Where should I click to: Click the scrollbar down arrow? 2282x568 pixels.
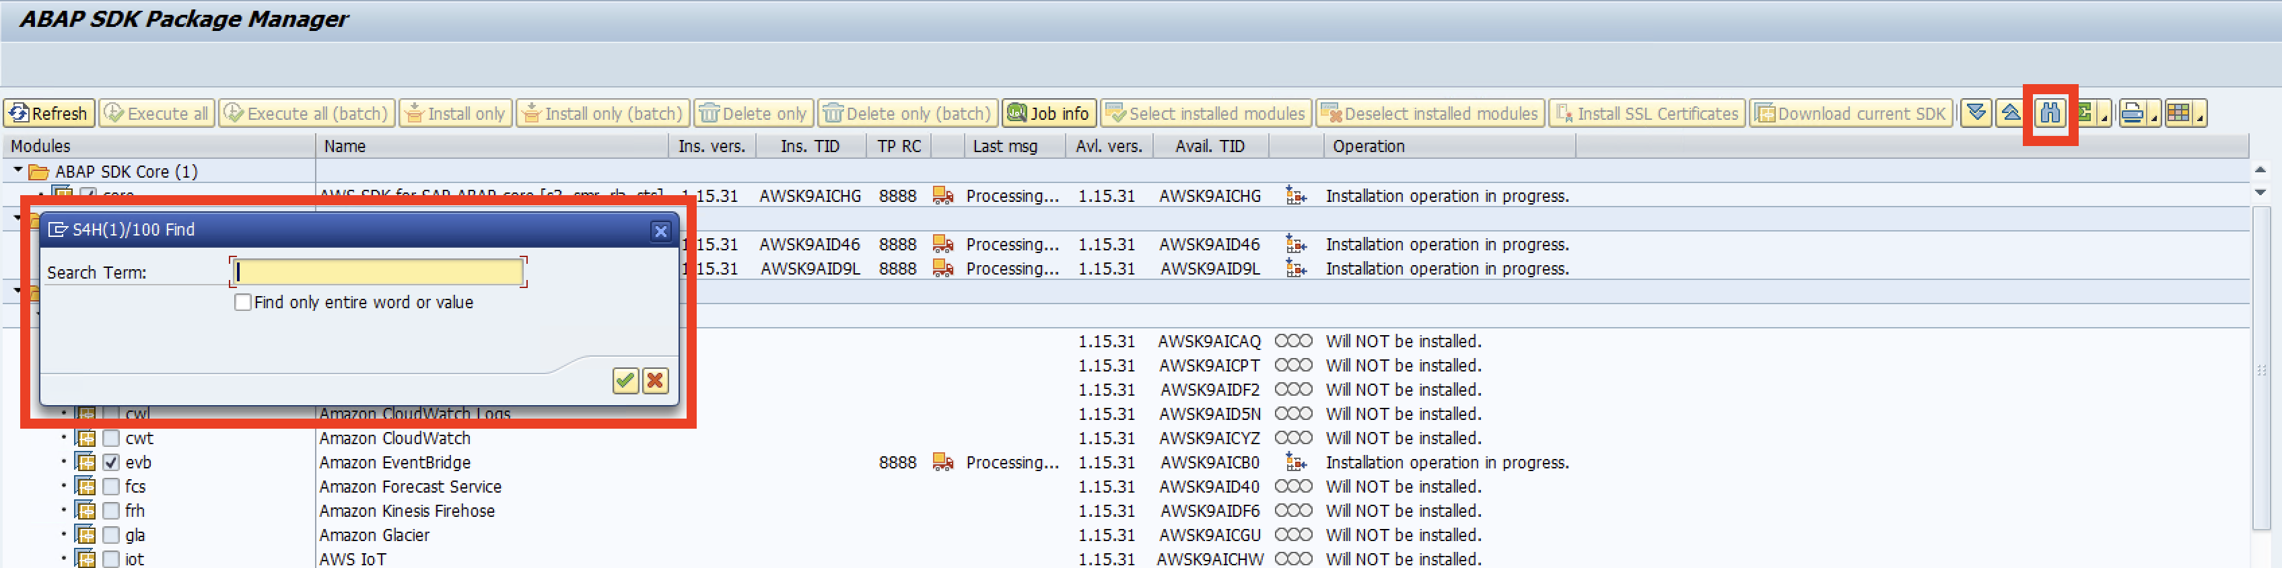pos(2260,192)
